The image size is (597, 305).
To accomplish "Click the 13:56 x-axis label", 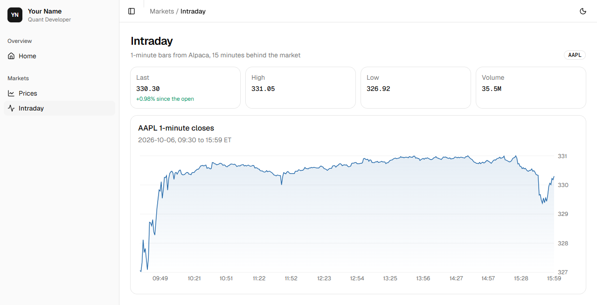I will pos(423,278).
